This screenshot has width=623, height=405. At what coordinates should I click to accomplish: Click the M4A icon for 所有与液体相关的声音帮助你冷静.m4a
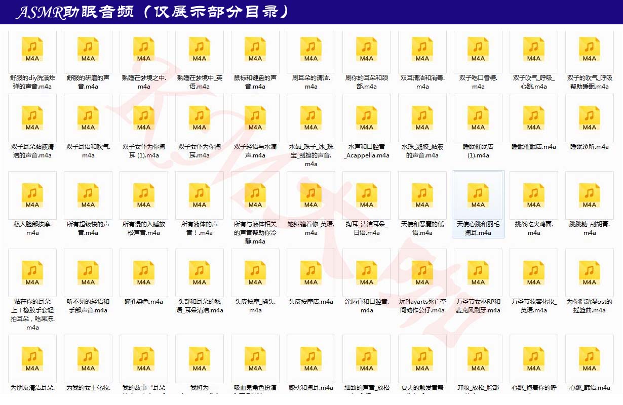pos(255,196)
